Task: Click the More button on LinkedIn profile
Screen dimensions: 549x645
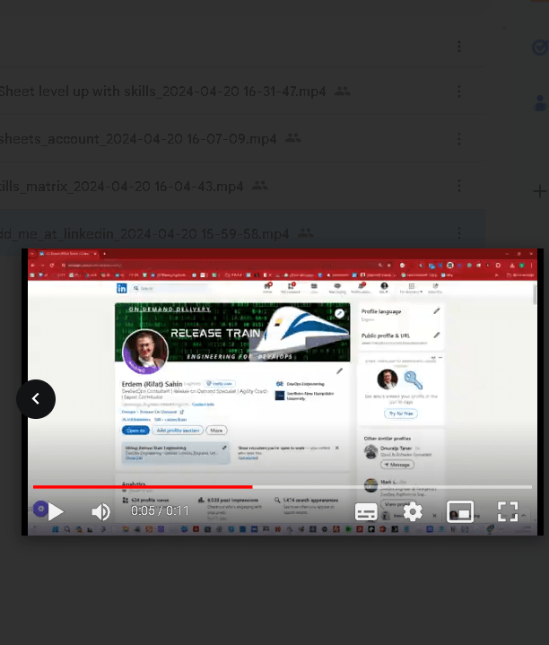Action: 216,431
